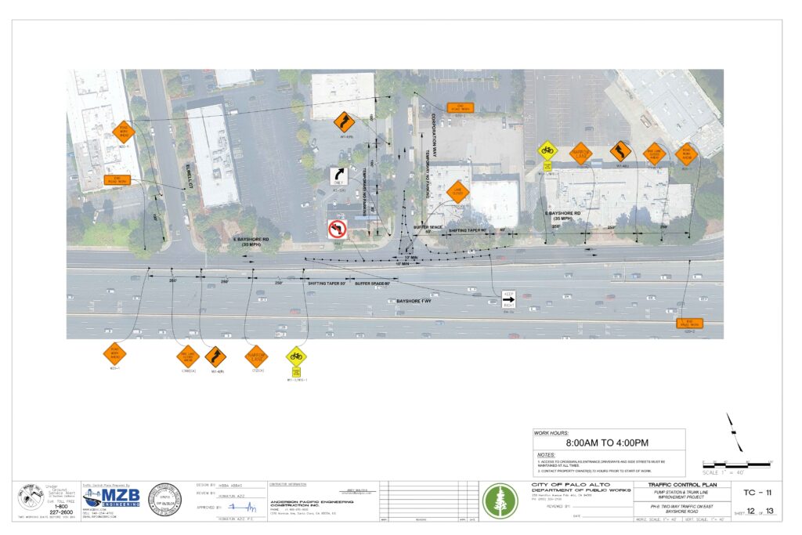Select the yellow bicycle sign below the freeway
Viewport: 802px width, 535px height.
tap(296, 356)
